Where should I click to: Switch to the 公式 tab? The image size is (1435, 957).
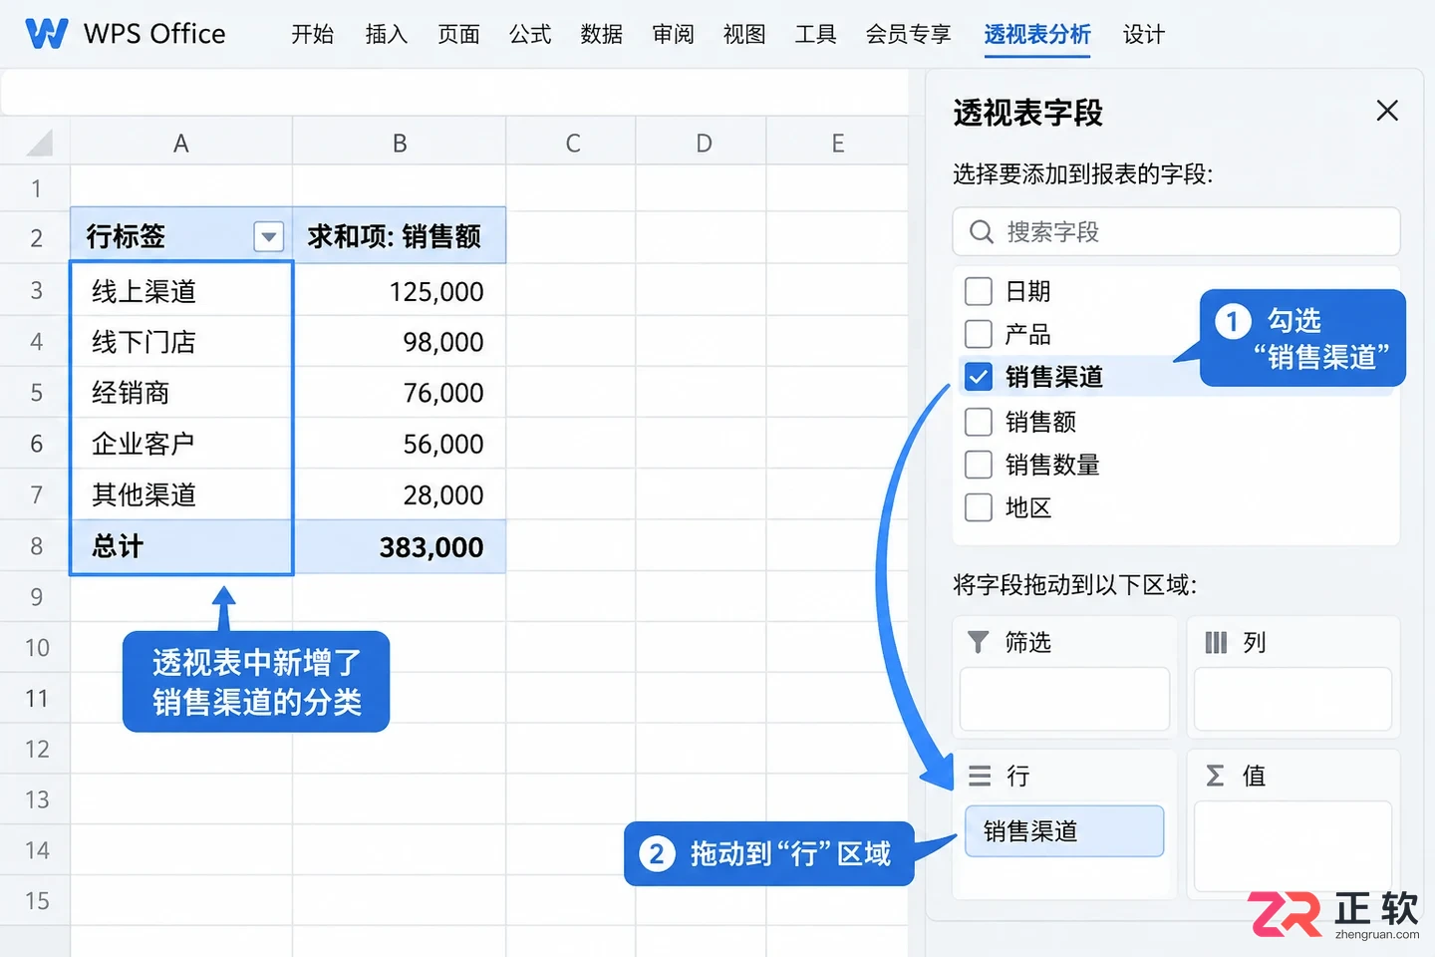[x=530, y=35]
